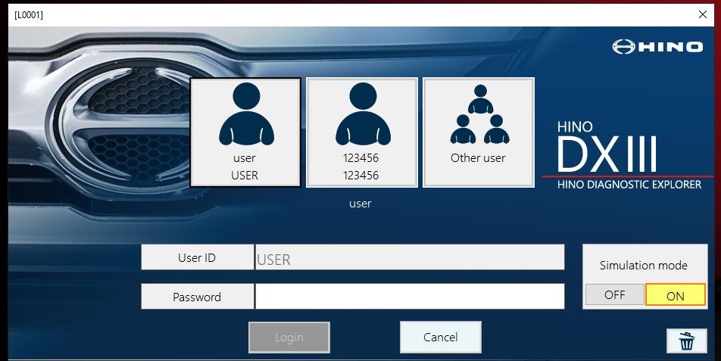
Task: Click the 'Simulation mode' heading text
Action: click(x=643, y=265)
